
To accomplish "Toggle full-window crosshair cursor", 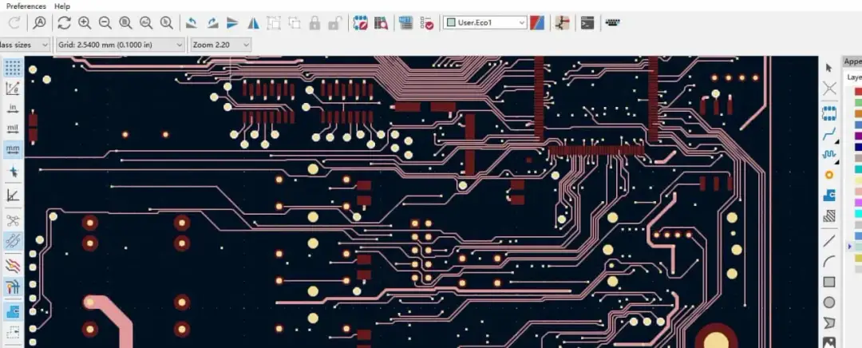I will pos(13,172).
